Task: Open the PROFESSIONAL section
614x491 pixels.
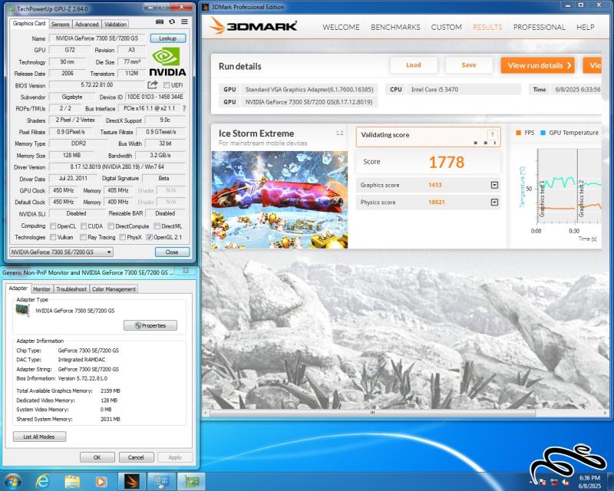Action: [540, 27]
